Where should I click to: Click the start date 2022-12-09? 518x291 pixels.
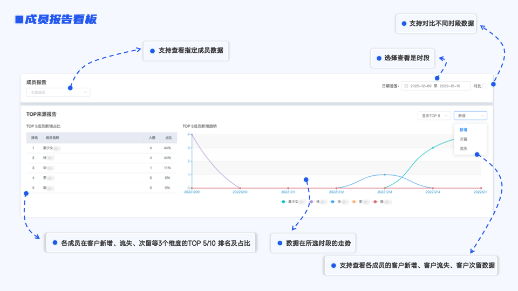[x=421, y=86]
